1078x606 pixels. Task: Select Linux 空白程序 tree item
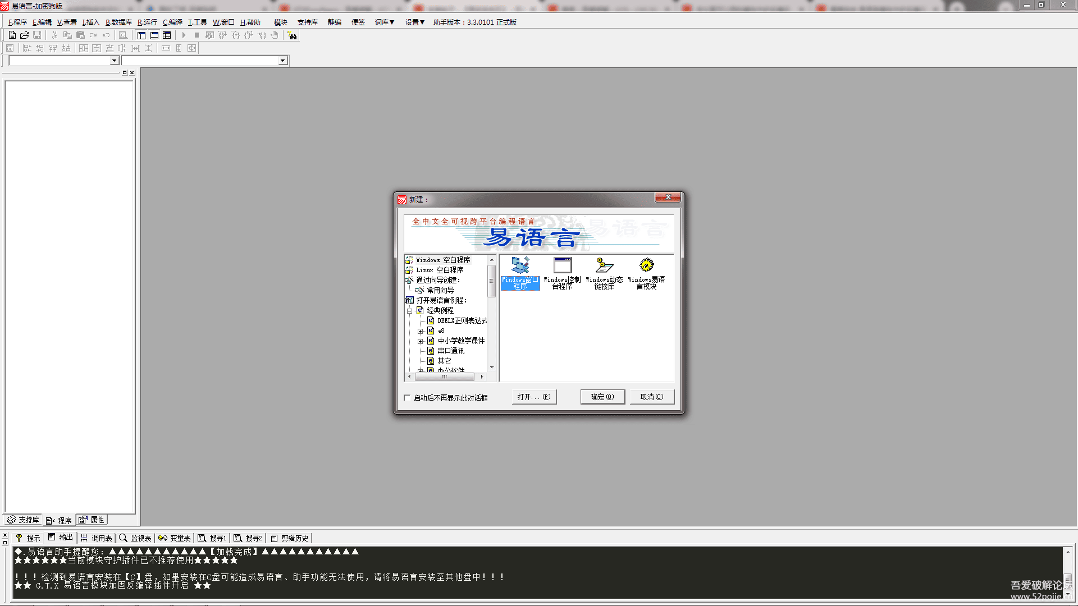[439, 270]
